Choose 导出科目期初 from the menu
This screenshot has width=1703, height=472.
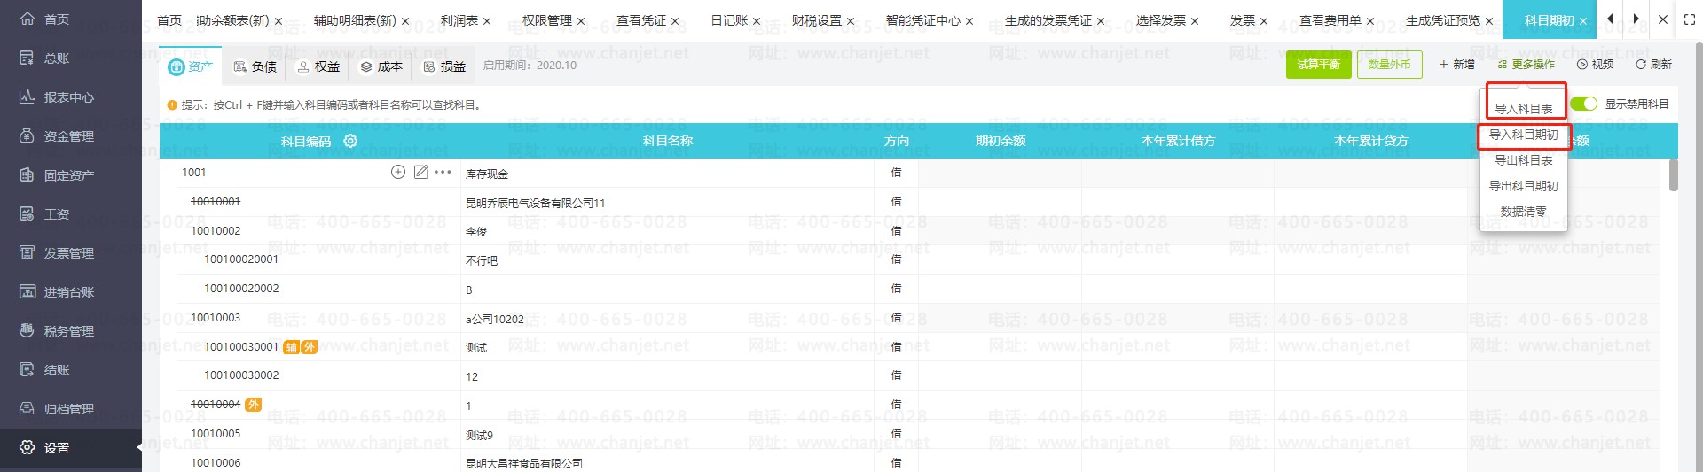(1524, 186)
